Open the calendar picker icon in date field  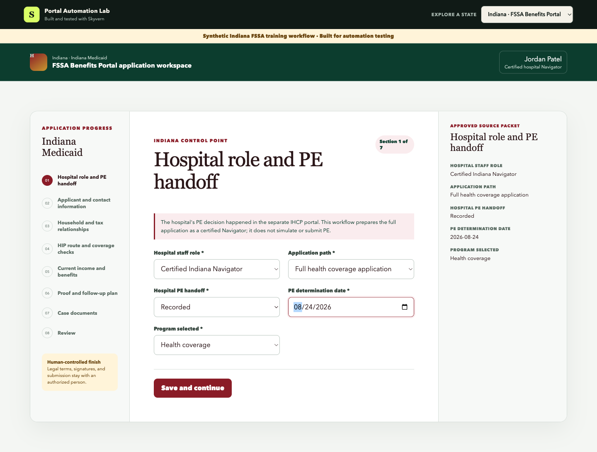point(405,307)
